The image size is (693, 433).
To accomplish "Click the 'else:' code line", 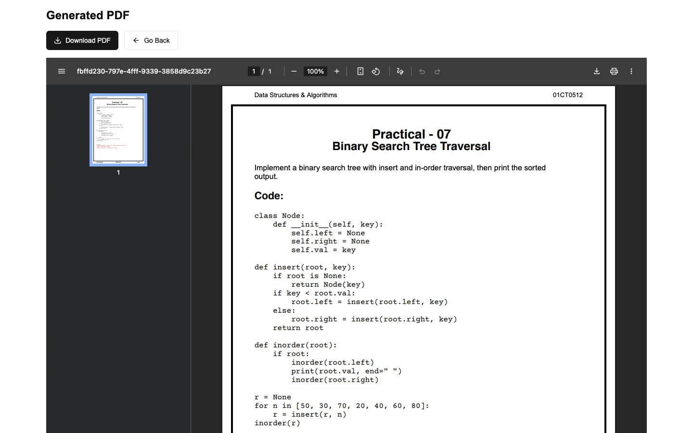I will [284, 311].
